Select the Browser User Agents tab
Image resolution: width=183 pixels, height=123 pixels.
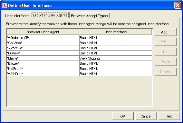coord(50,15)
